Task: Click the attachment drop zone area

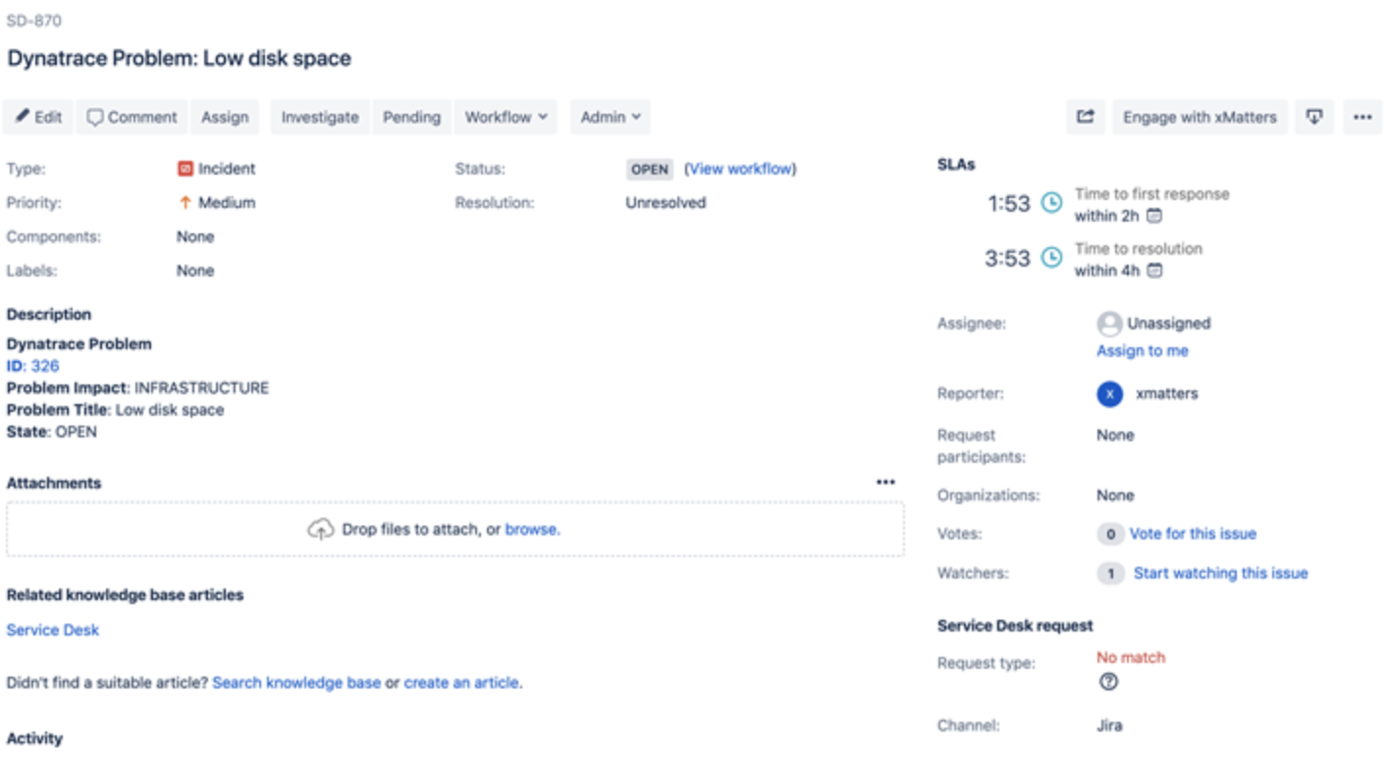Action: 454,530
